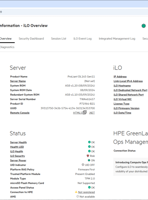Open the iLO Date/Time link
Screen dimensions: 148x200
(122, 113)
